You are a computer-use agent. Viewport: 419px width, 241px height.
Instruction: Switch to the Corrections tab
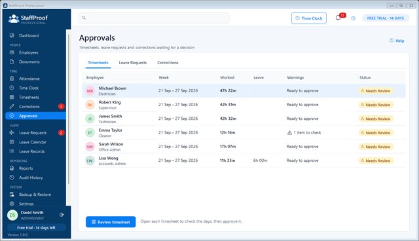(168, 63)
